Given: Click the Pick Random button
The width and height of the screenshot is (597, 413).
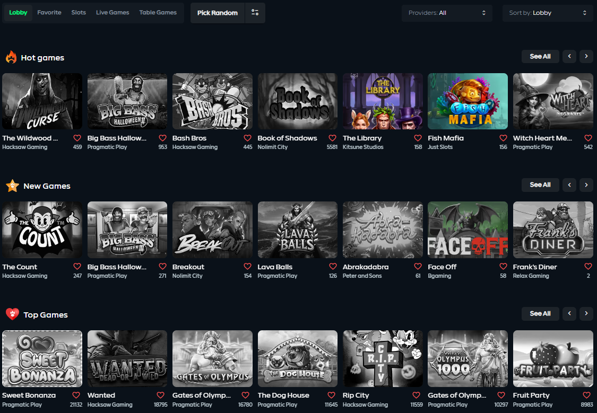Looking at the screenshot, I should (218, 13).
